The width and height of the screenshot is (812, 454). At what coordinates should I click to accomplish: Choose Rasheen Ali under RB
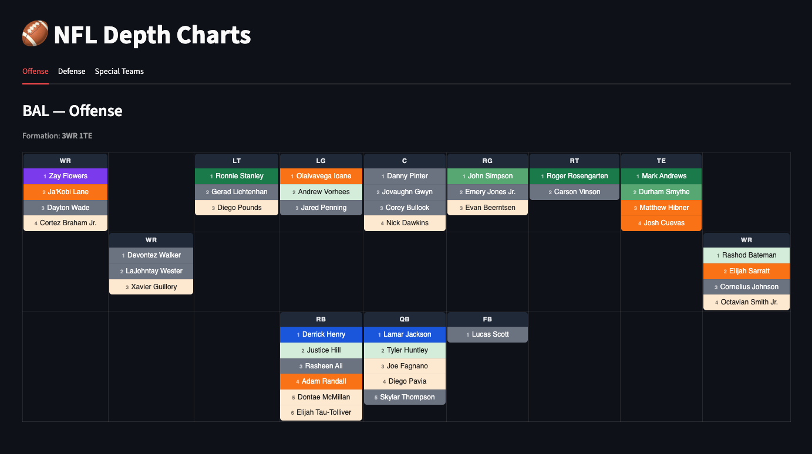tap(321, 366)
